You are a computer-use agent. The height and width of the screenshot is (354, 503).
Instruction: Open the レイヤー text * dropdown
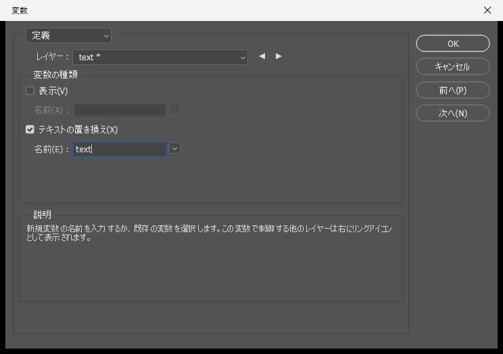click(160, 57)
